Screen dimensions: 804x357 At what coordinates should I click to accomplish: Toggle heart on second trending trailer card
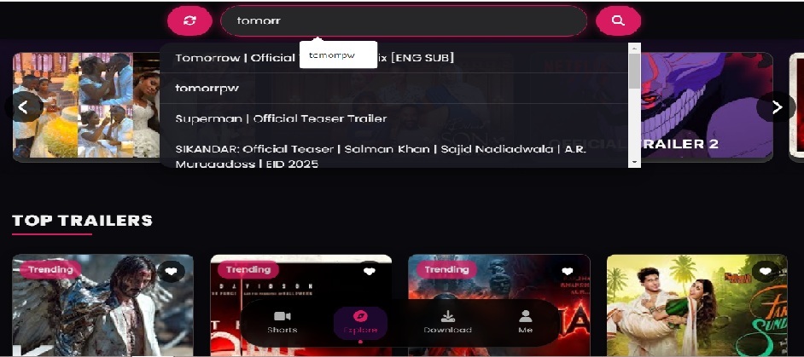click(x=369, y=272)
